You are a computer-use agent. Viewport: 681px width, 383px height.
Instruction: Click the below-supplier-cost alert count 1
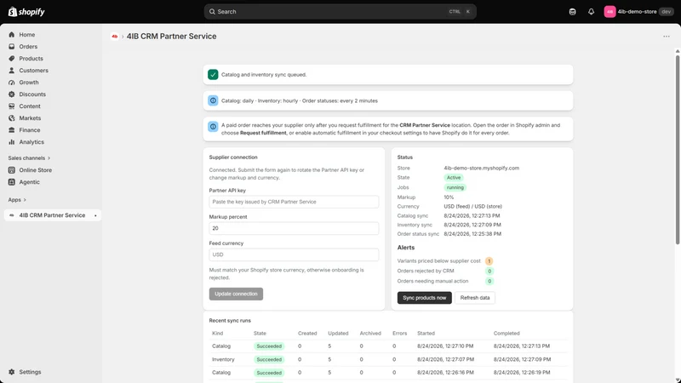(489, 261)
